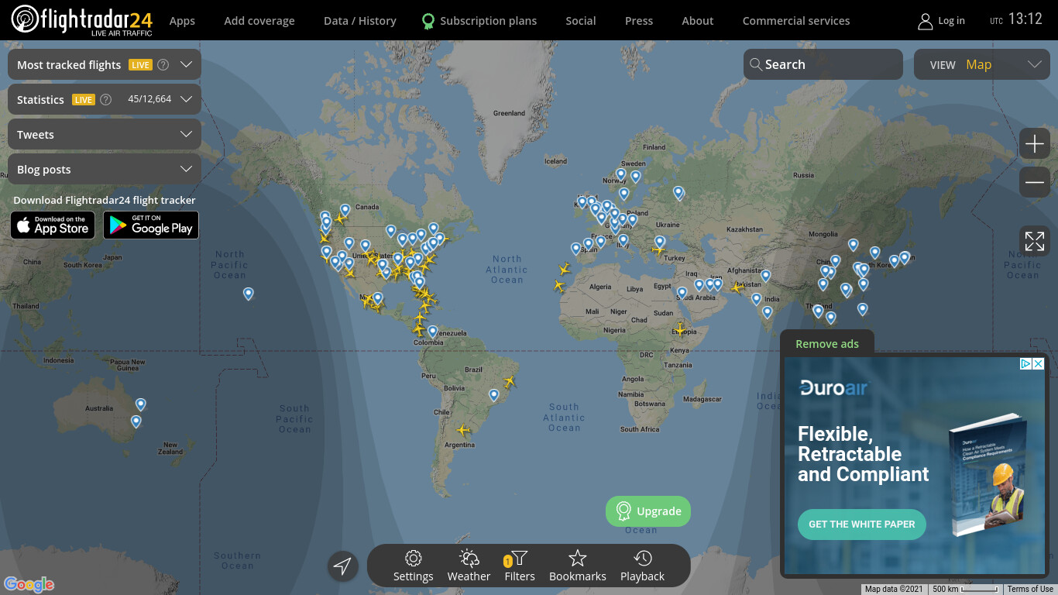Screen dimensions: 1058x595
Task: Download on the App Store badge
Action: coord(53,225)
